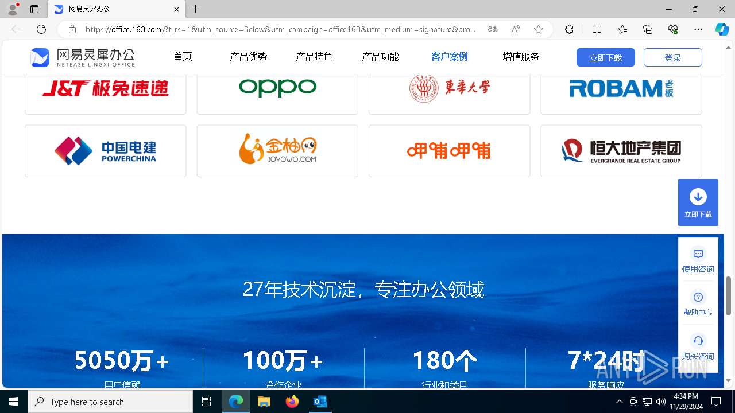Open 产品优势 navigation item
Screen dimensions: 735x413
coord(249,56)
